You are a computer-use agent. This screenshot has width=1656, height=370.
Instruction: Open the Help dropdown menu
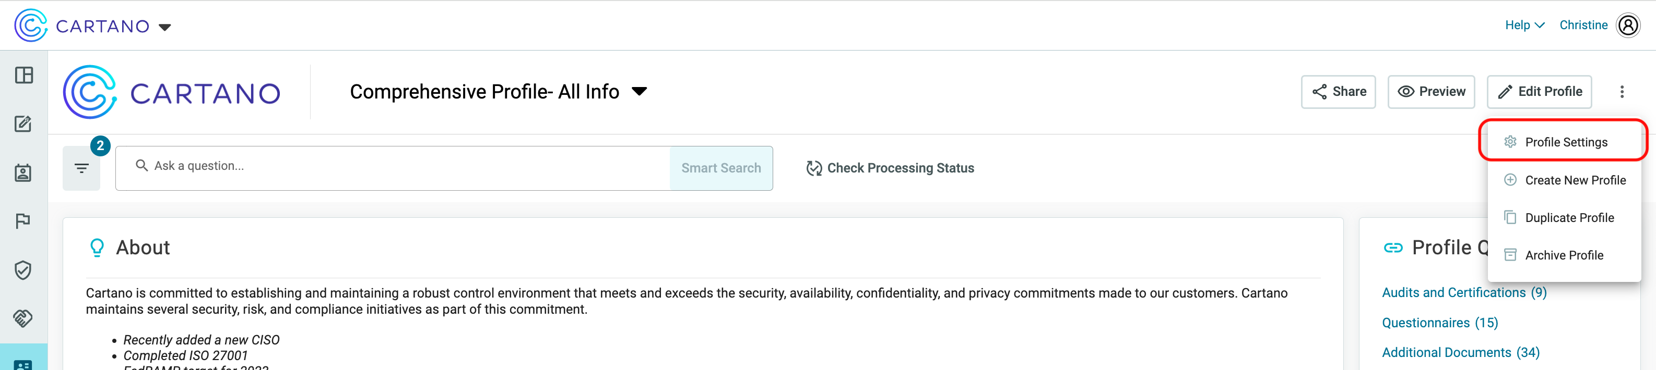click(x=1524, y=25)
